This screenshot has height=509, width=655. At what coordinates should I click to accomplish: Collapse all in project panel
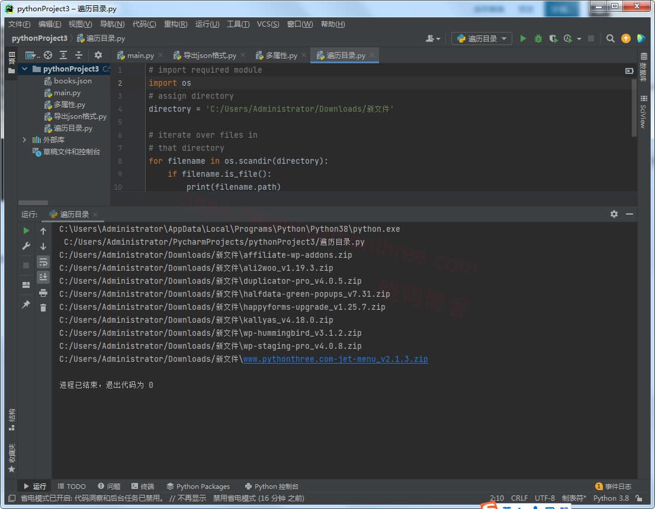point(79,55)
